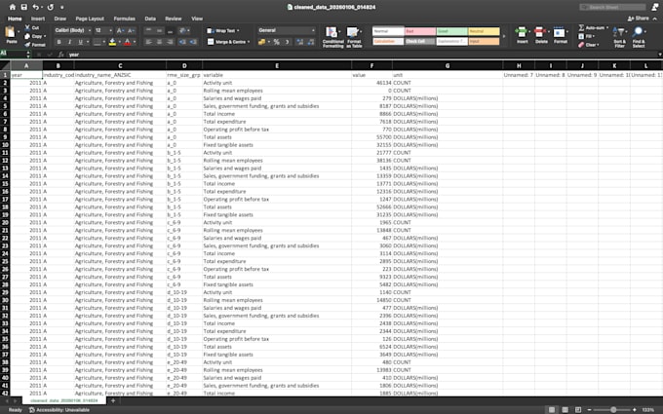Toggle Wrap Text on selected cells
Viewport: 663px width, 414px height.
[x=223, y=31]
